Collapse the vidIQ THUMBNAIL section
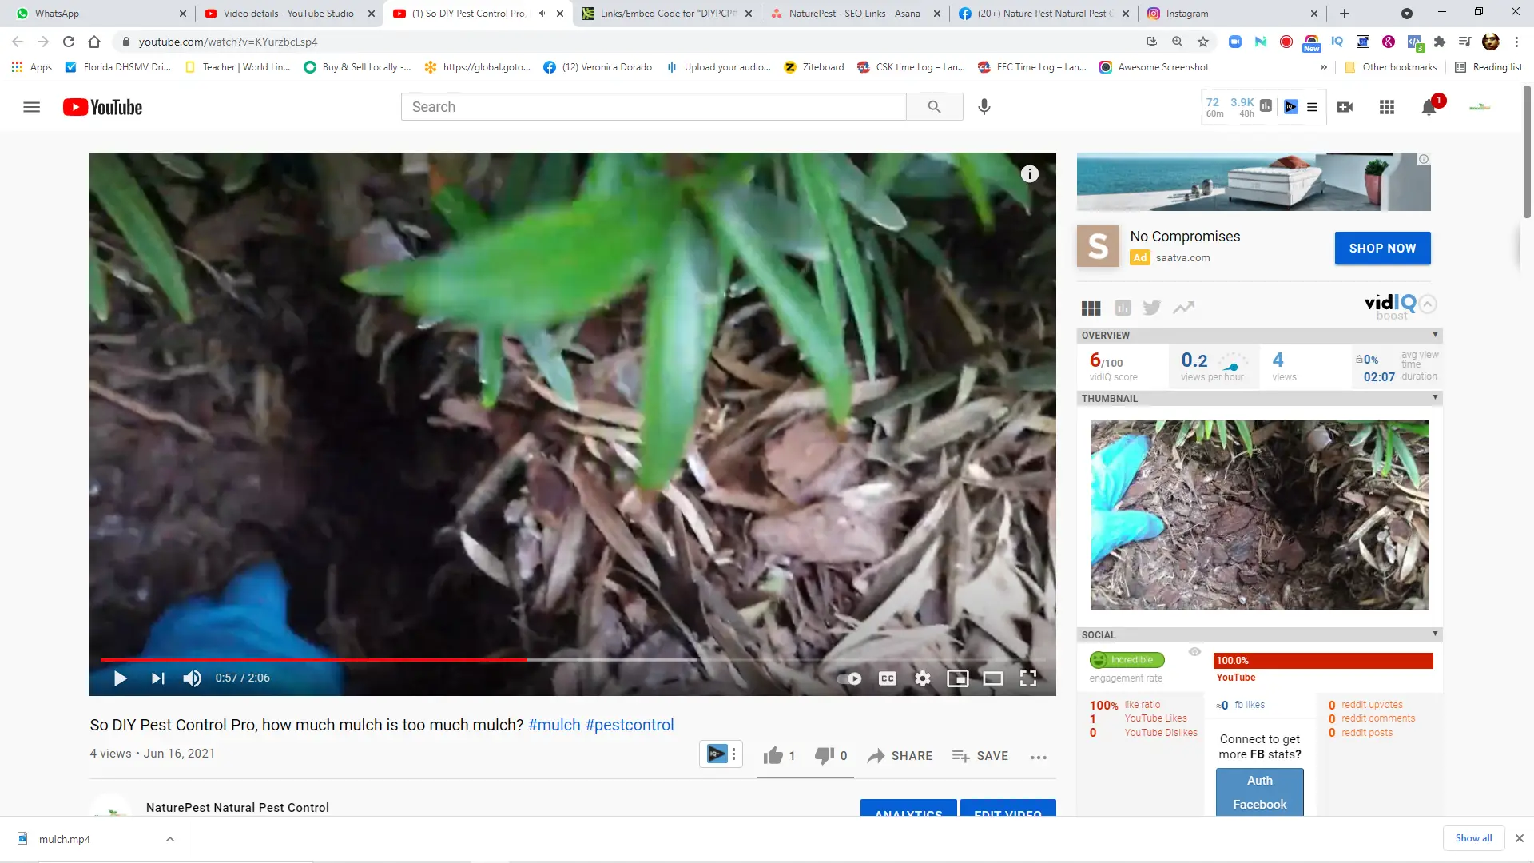This screenshot has width=1534, height=863. click(1435, 397)
